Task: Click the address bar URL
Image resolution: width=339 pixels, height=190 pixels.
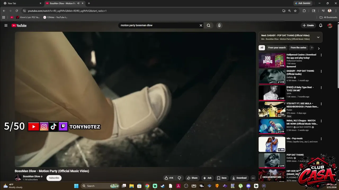Action: tap(67, 11)
